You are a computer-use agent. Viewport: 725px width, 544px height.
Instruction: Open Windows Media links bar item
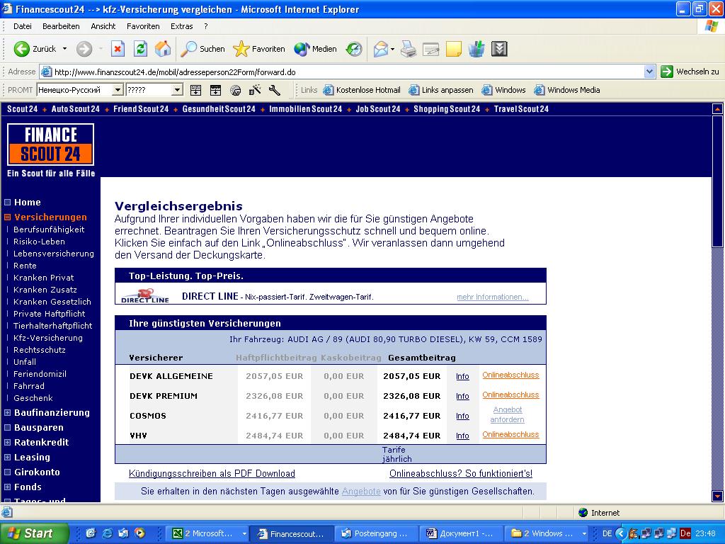point(567,90)
